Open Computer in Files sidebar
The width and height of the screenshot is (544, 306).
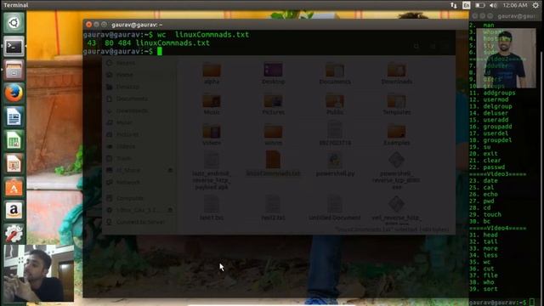coord(129,198)
